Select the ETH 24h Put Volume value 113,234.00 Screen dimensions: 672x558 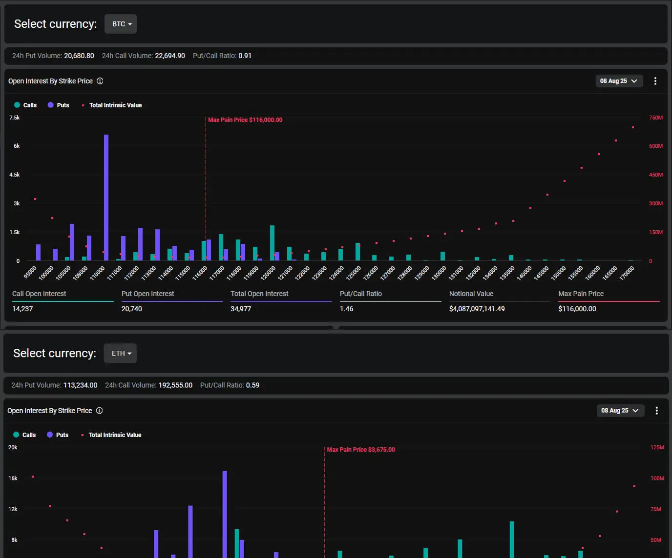click(80, 385)
